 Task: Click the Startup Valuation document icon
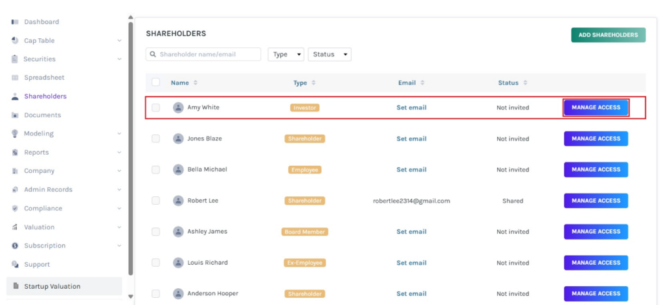[x=16, y=286]
